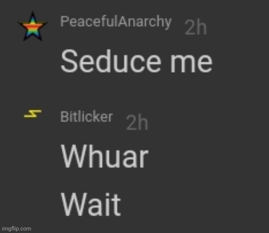
Task: Click the black outline of the star avatar
Action: tap(33, 15)
